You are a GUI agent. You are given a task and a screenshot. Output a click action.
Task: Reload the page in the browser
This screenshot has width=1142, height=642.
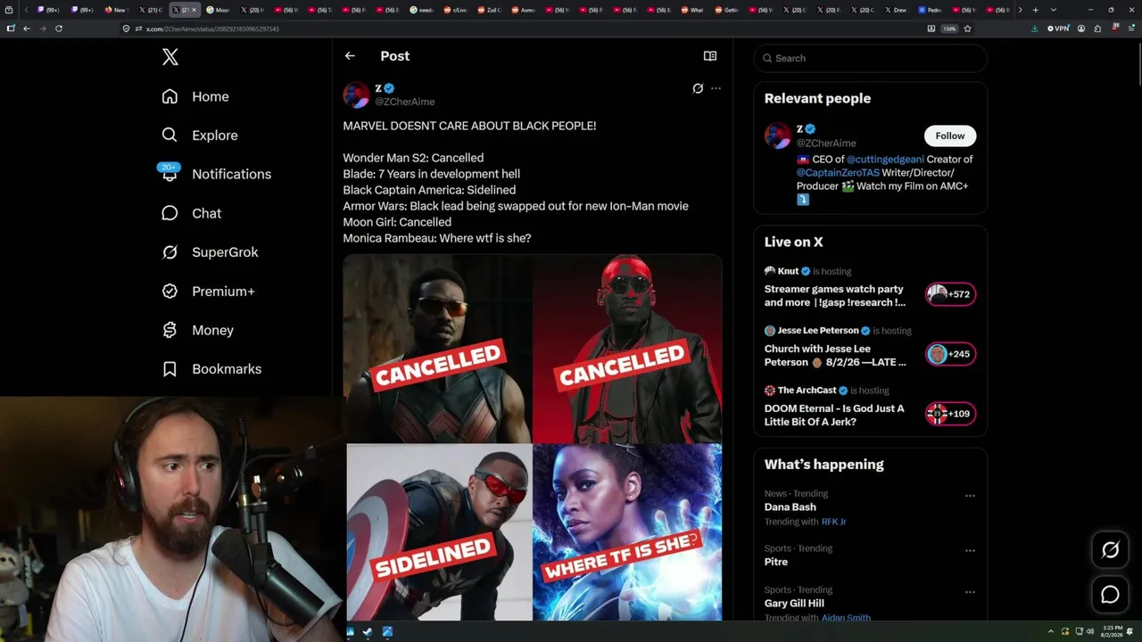[59, 29]
